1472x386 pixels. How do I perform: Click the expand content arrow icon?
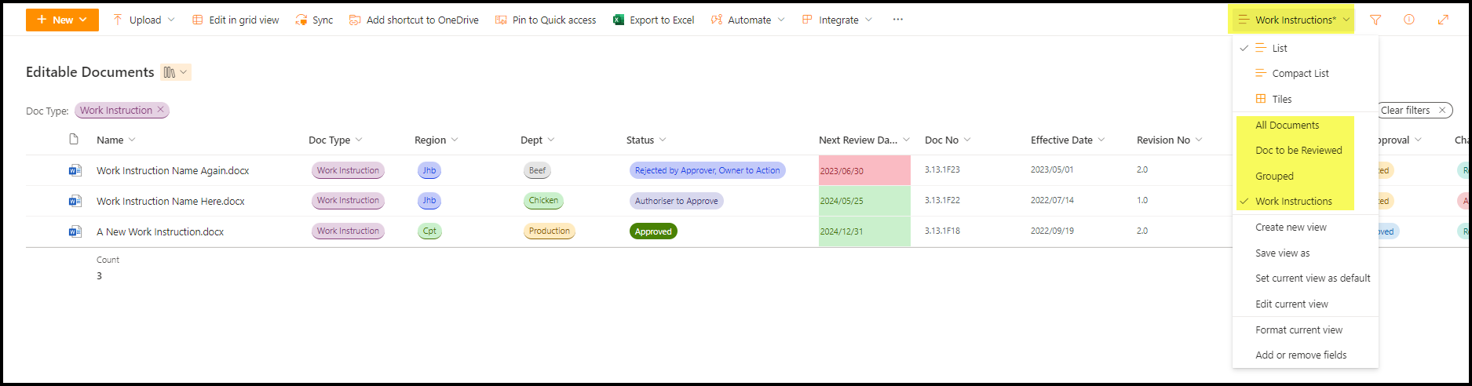[1443, 20]
